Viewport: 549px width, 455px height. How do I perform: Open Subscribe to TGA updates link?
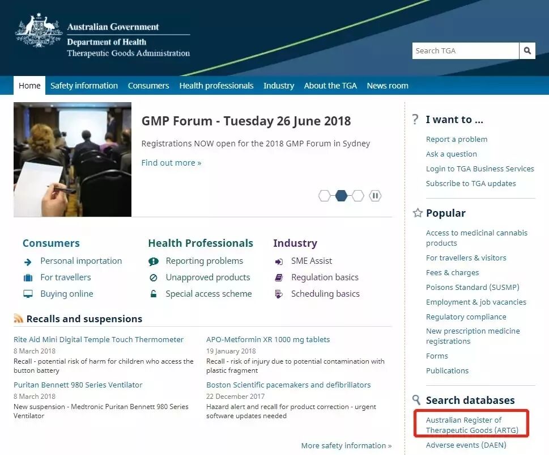471,183
